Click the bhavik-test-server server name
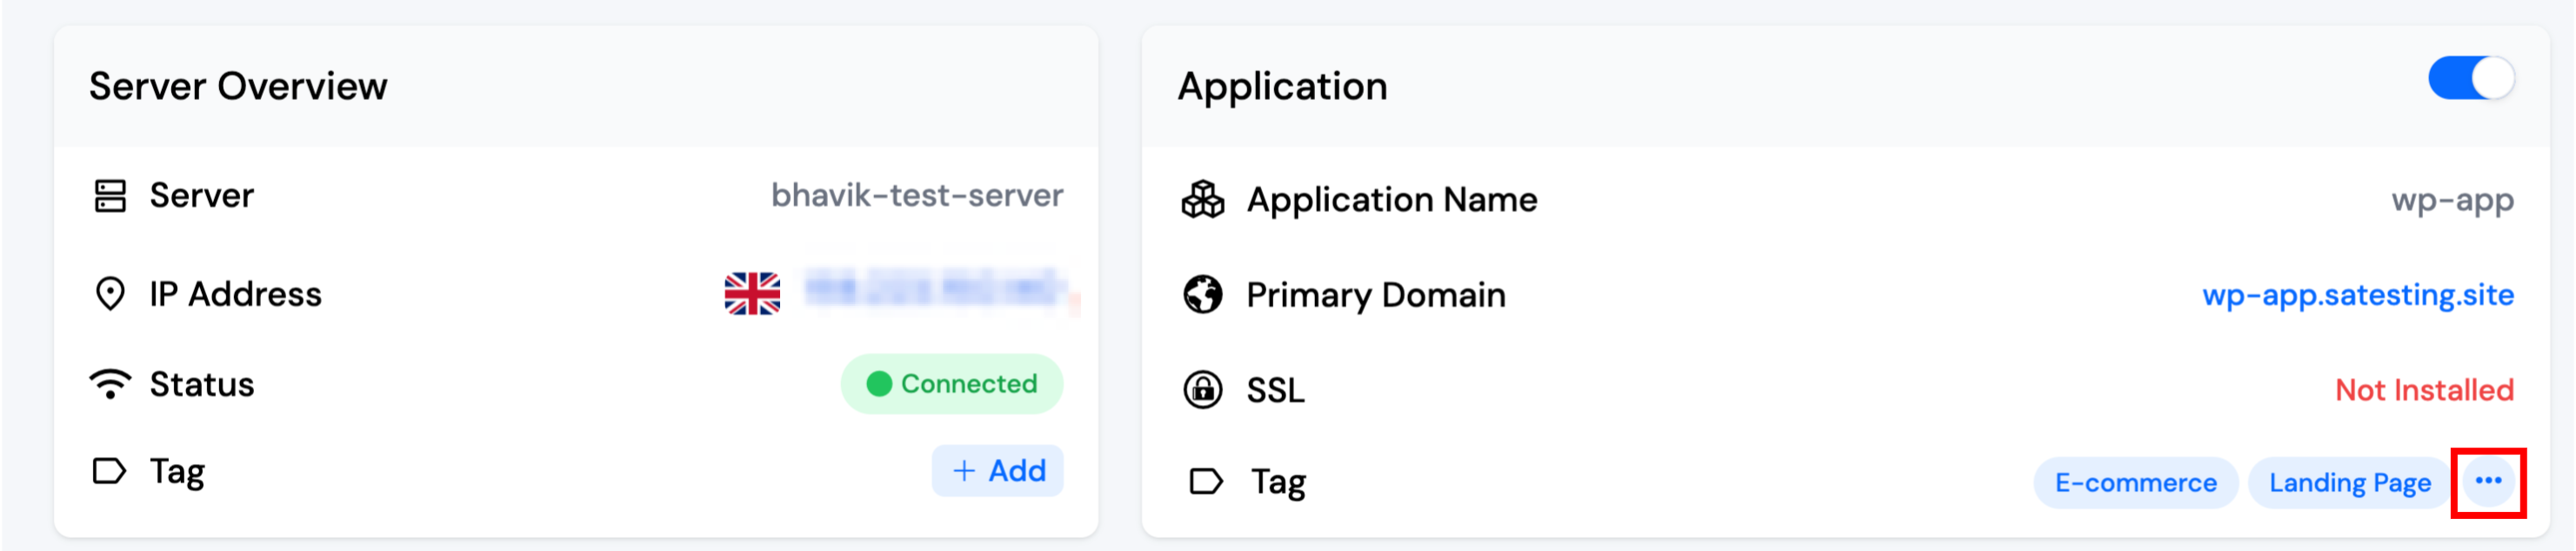2576x551 pixels. coord(916,196)
